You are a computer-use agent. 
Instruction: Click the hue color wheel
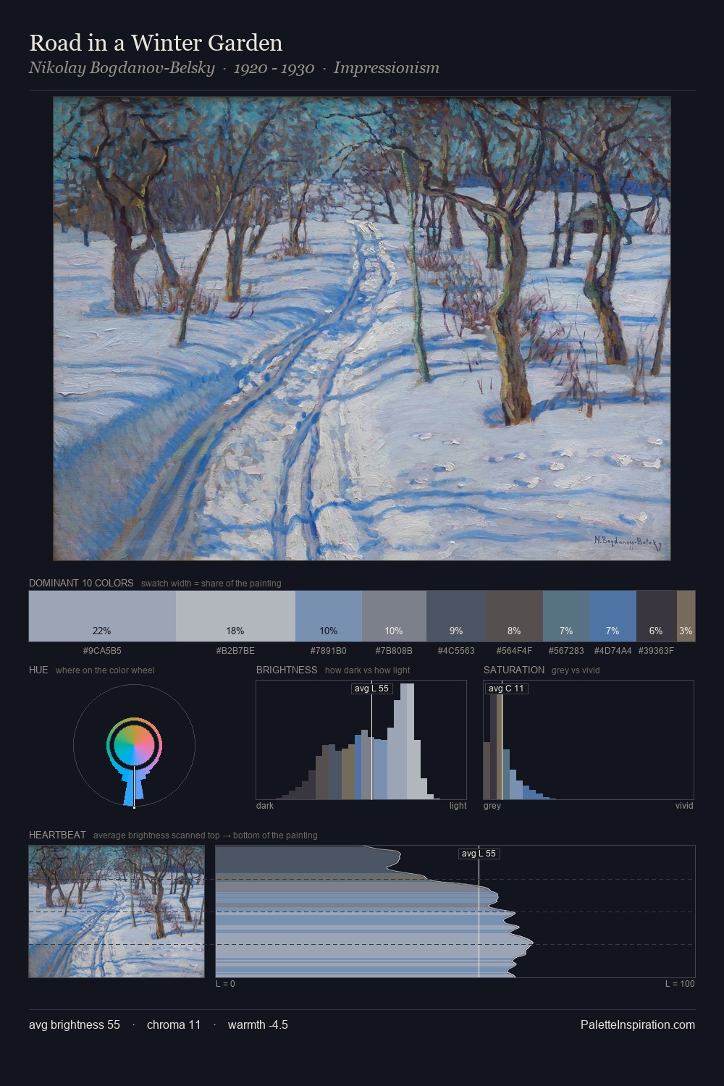click(x=134, y=746)
